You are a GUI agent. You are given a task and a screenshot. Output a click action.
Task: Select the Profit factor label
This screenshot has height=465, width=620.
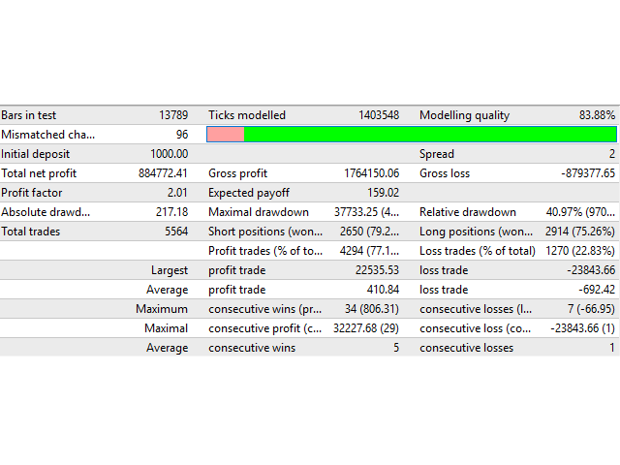pyautogui.click(x=32, y=193)
